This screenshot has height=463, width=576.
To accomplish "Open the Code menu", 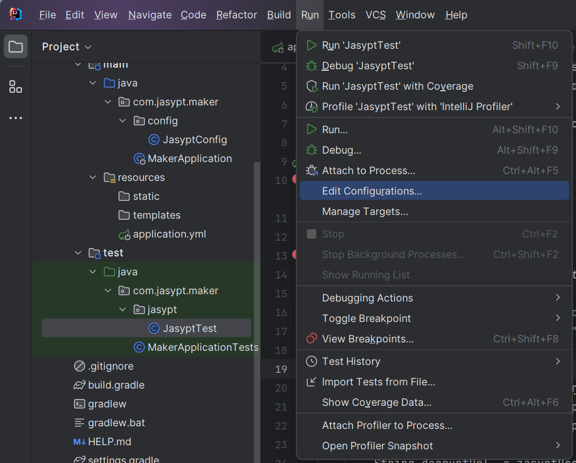I will [193, 15].
